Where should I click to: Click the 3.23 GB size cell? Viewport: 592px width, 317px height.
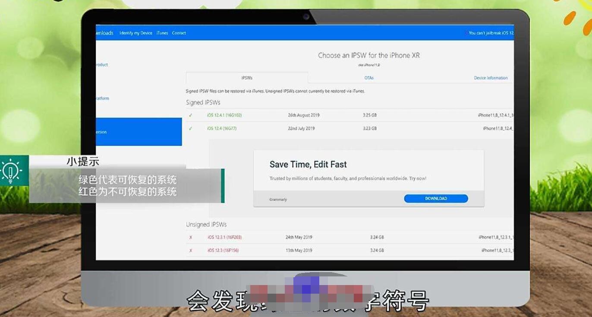coord(370,128)
